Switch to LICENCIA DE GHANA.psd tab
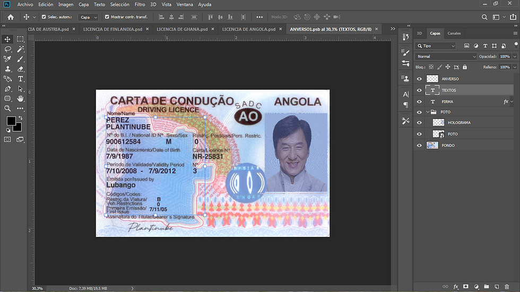The height and width of the screenshot is (292, 520). [x=182, y=29]
